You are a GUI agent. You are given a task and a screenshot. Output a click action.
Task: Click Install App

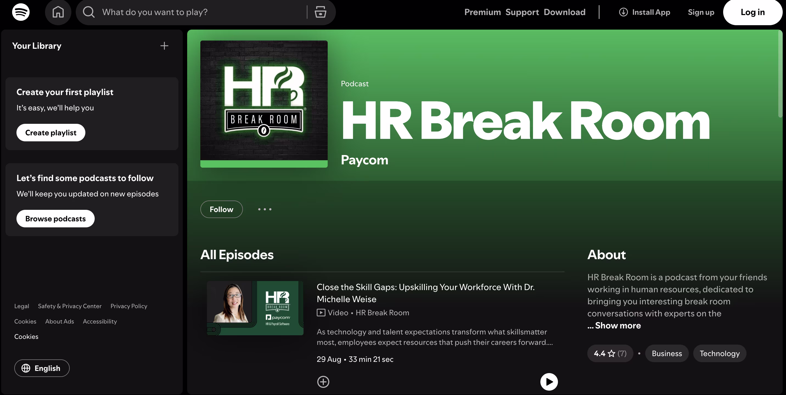[x=645, y=12]
